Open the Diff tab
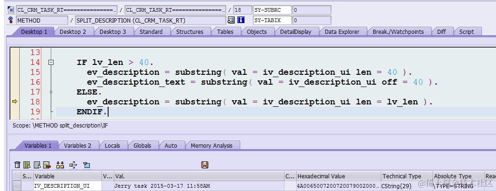This screenshot has width=496, height=191. pos(441,32)
